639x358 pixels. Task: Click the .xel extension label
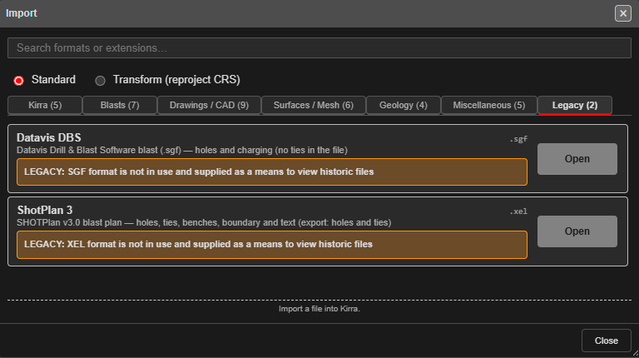[518, 211]
